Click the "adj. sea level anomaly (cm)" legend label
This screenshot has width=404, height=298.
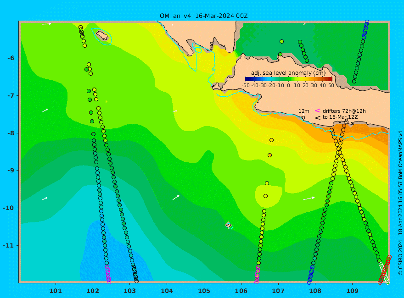click(x=288, y=73)
